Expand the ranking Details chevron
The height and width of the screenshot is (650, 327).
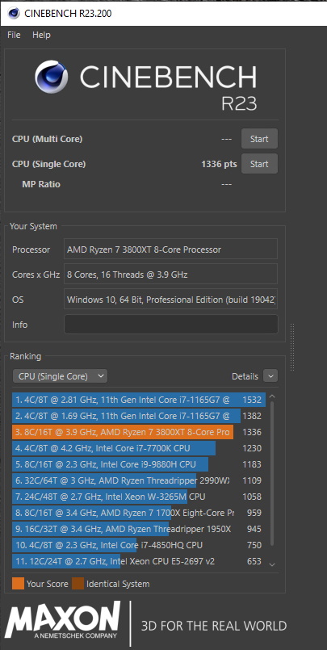coord(270,376)
